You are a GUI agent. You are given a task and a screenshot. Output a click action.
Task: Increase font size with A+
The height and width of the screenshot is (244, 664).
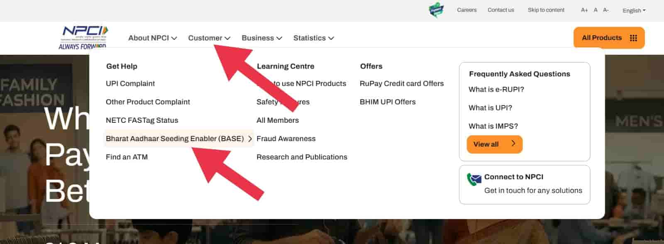click(x=584, y=10)
